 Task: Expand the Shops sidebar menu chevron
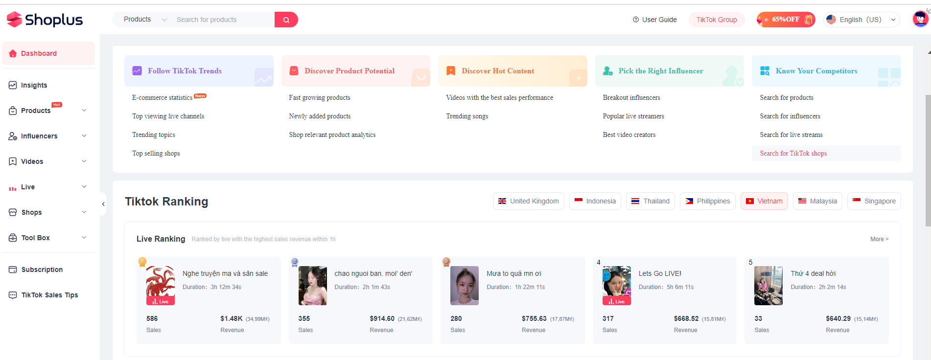coord(84,212)
